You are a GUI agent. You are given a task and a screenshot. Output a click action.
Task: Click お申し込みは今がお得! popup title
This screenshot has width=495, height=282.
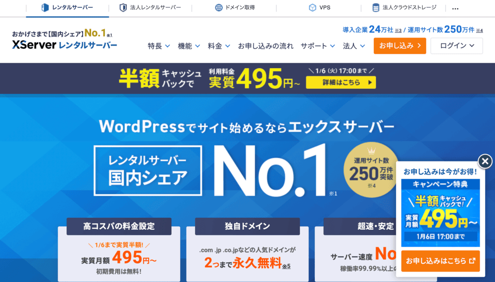441,172
